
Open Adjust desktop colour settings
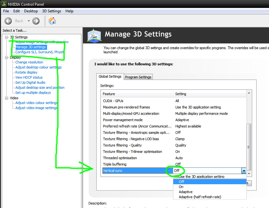tap(38, 67)
